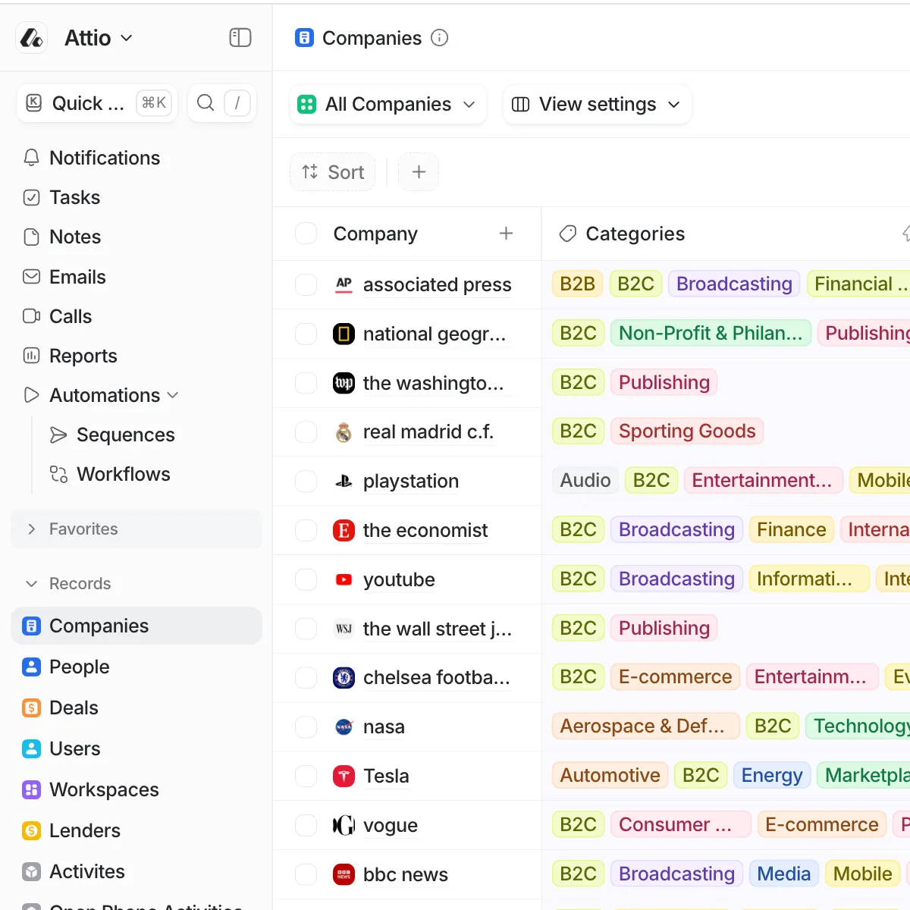The height and width of the screenshot is (910, 910).
Task: Collapse the Automations chevron
Action: click(x=173, y=395)
